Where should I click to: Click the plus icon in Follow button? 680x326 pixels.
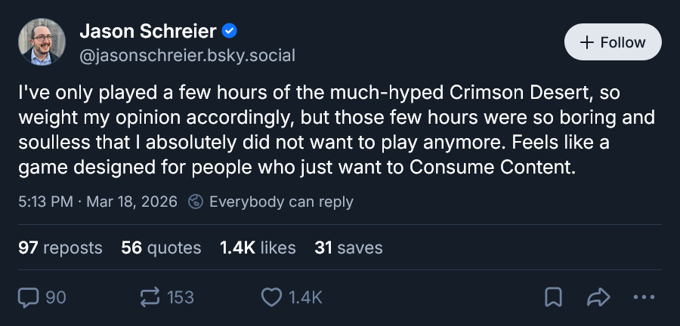point(587,42)
